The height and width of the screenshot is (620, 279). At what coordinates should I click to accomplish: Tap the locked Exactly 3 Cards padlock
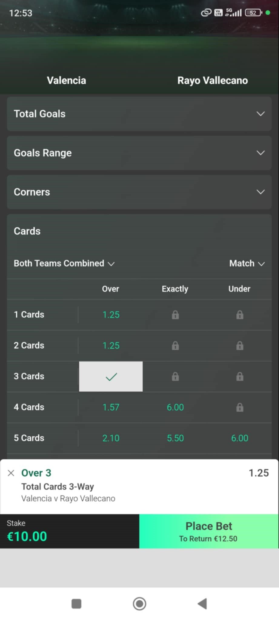tap(175, 377)
